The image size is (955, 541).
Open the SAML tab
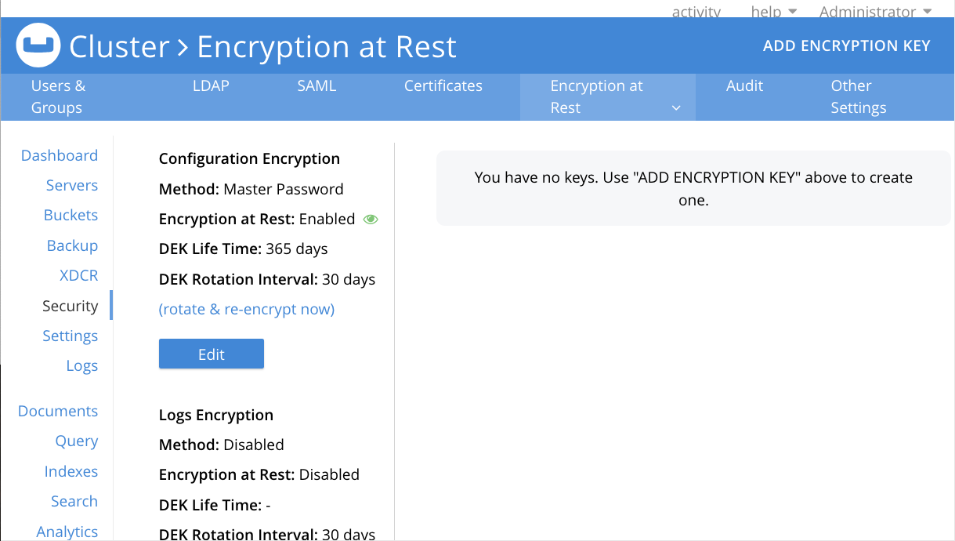[317, 86]
